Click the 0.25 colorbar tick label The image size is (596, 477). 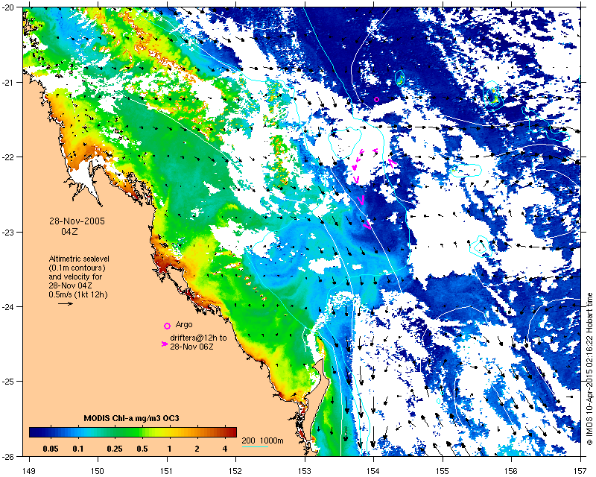coord(115,449)
